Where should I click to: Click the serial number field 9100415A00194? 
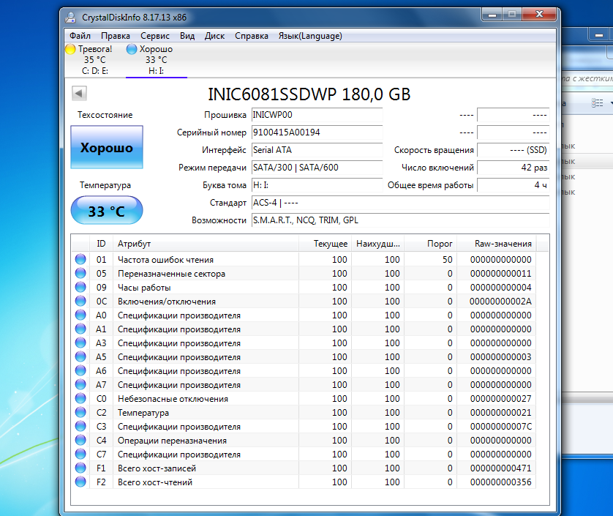tap(317, 132)
